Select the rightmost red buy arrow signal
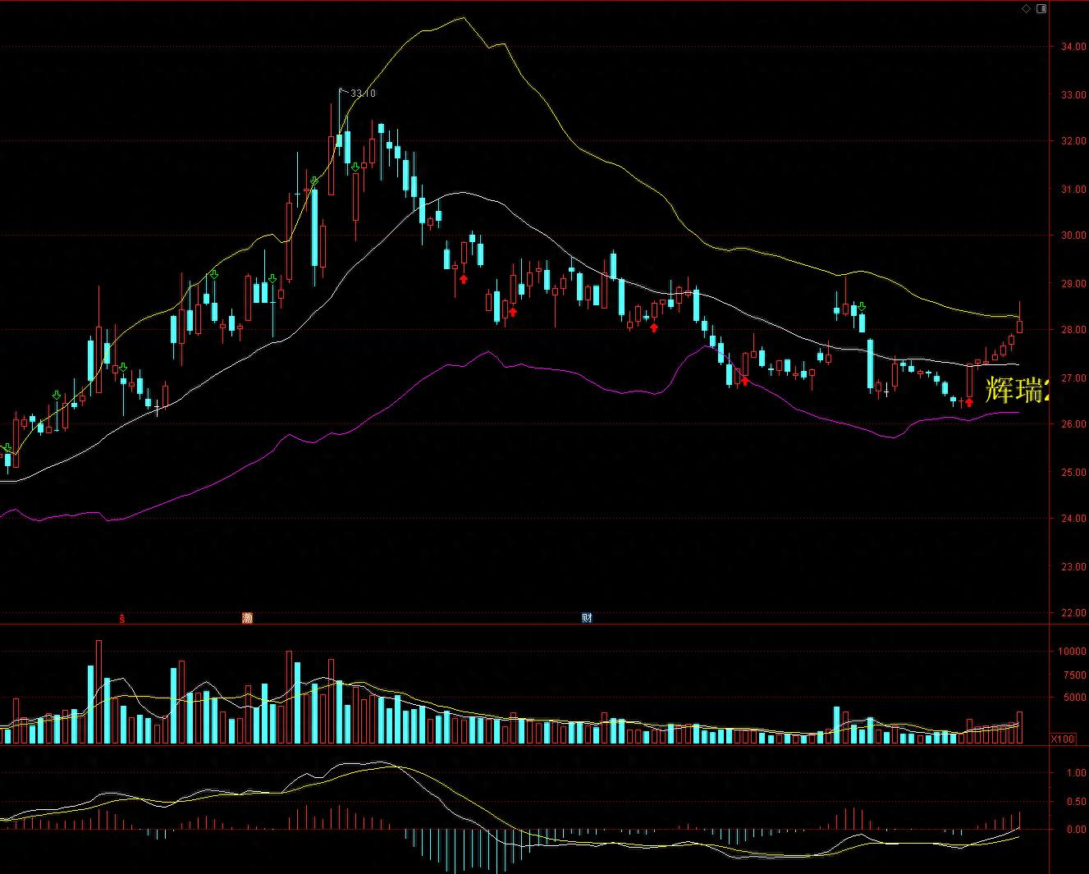 (968, 402)
